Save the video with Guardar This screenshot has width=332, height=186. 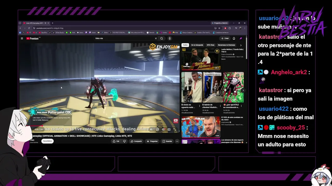coord(167,141)
